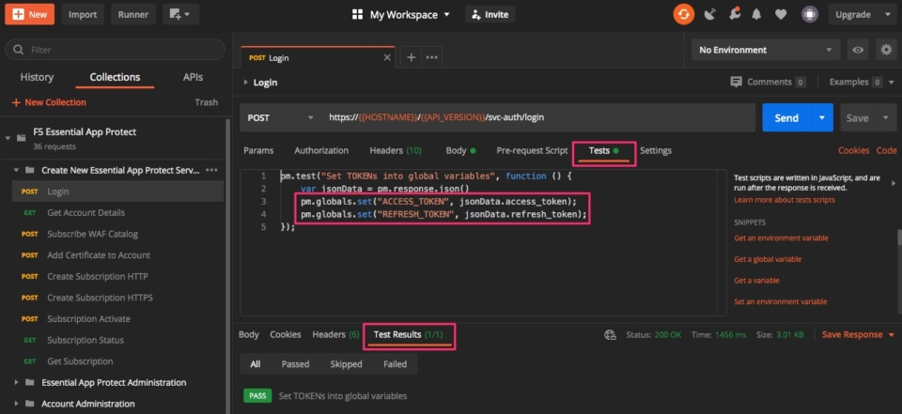This screenshot has width=902, height=414.
Task: Open the Authorization tab
Action: tap(321, 150)
